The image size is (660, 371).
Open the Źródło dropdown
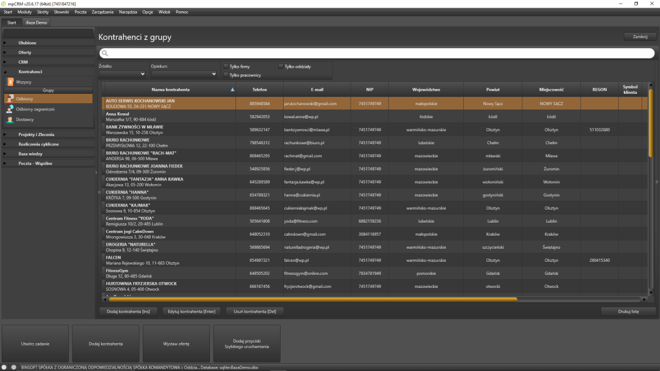tap(122, 74)
